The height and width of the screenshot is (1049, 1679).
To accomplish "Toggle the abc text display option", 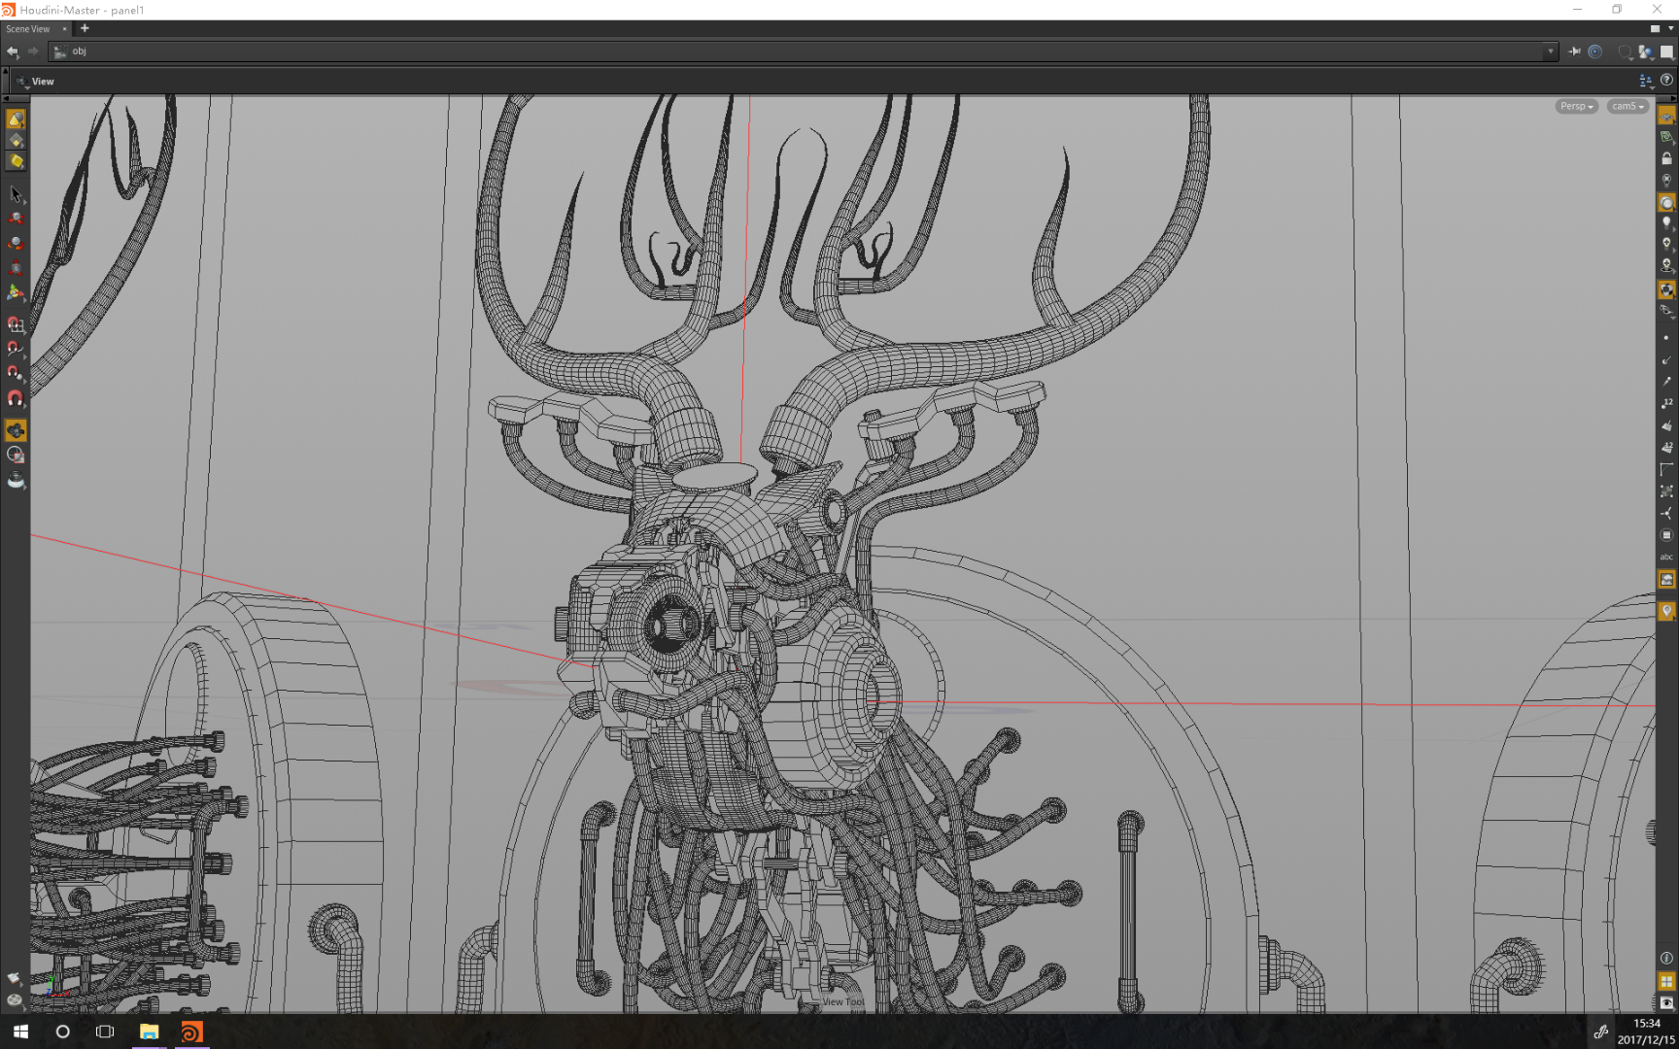I will click(1666, 558).
